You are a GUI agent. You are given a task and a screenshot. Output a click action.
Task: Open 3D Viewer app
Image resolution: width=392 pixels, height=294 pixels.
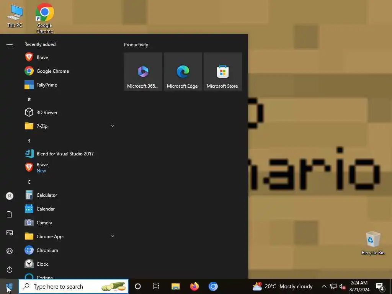pyautogui.click(x=70, y=112)
